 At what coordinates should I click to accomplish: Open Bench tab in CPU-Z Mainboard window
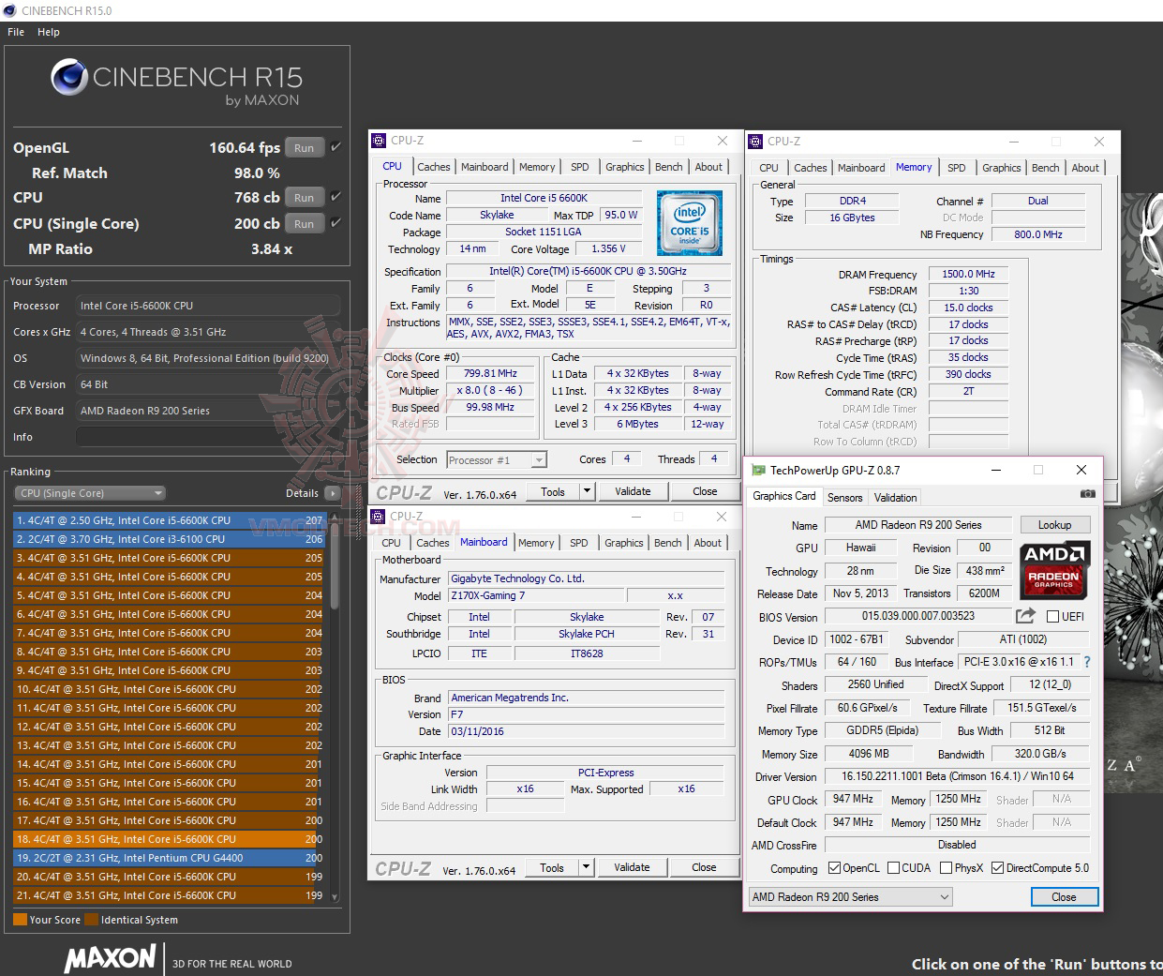coord(668,543)
